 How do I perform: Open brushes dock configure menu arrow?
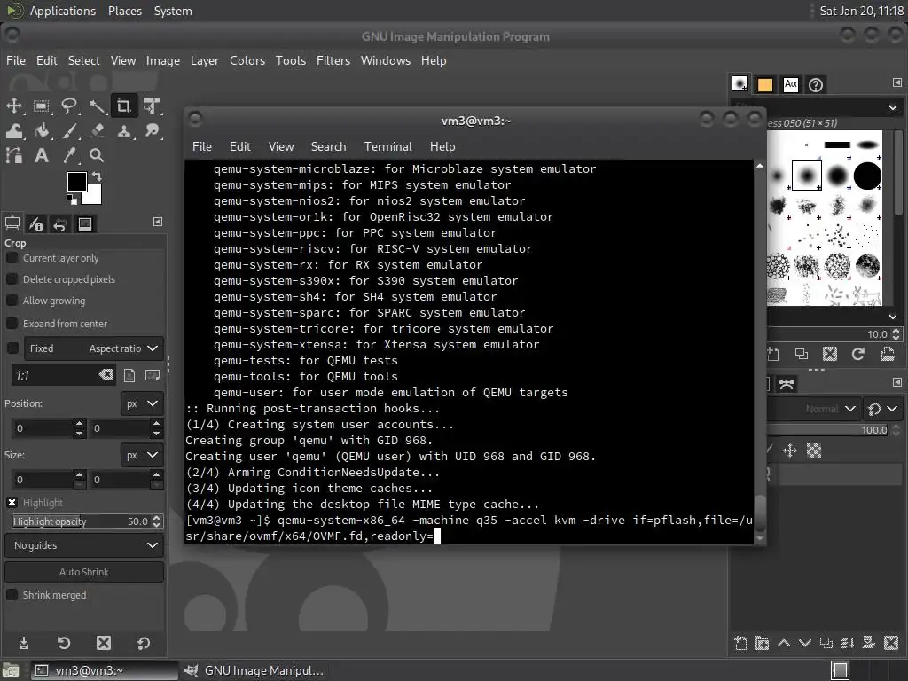tap(897, 82)
